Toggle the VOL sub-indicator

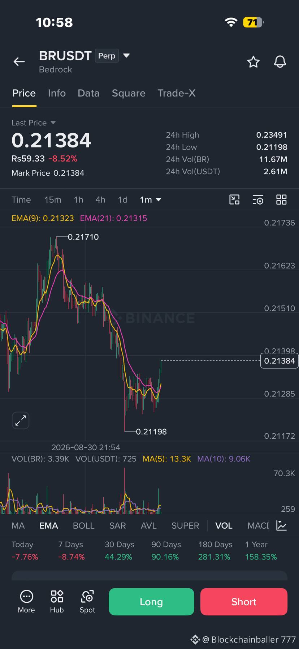[224, 526]
